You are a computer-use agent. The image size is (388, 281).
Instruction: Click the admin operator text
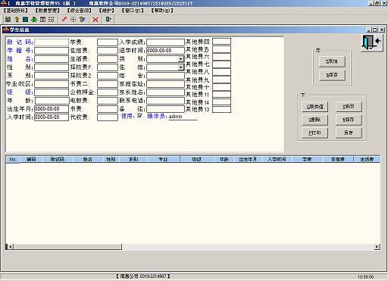176,117
